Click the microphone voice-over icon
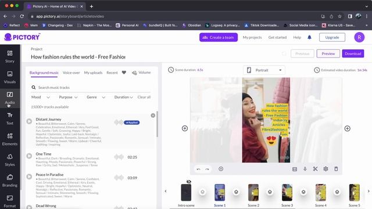The width and height of the screenshot is (372, 209). click(305, 169)
